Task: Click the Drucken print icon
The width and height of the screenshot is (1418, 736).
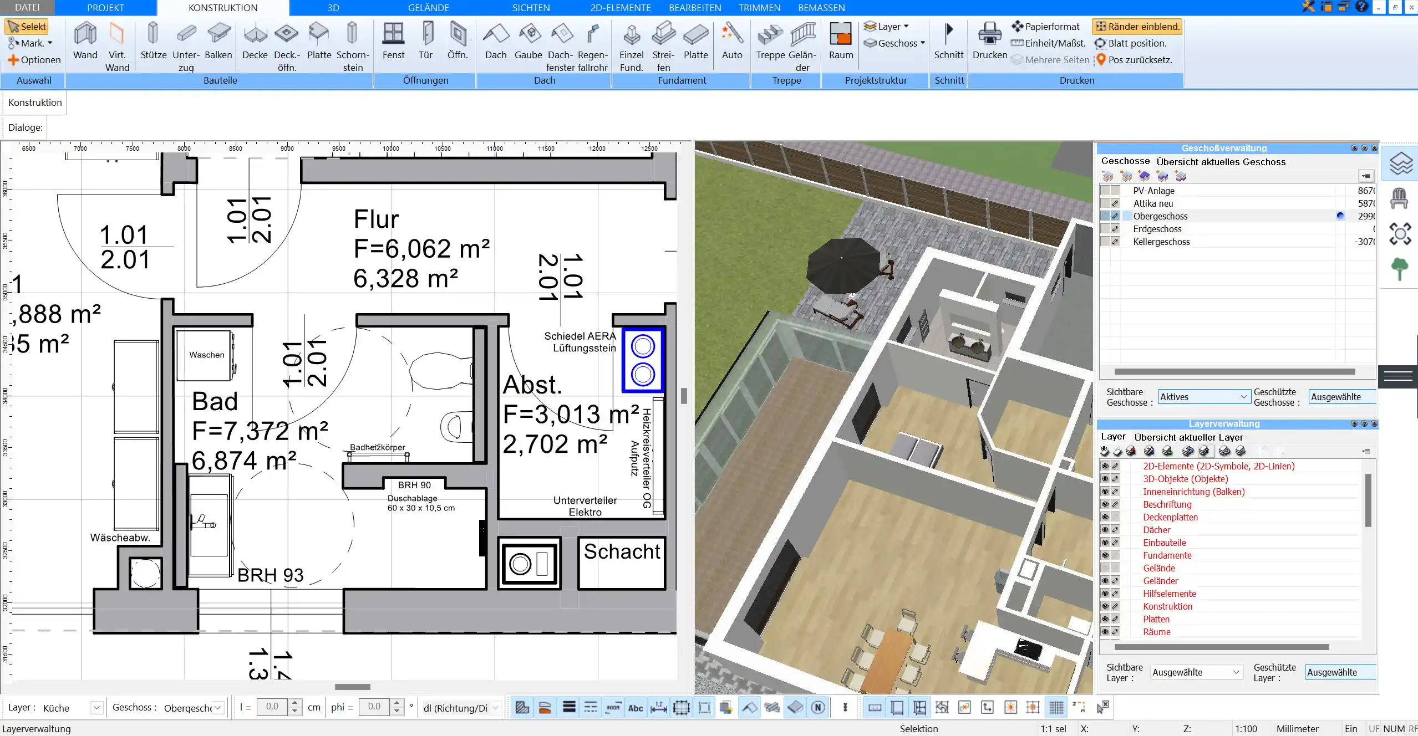Action: pos(990,40)
